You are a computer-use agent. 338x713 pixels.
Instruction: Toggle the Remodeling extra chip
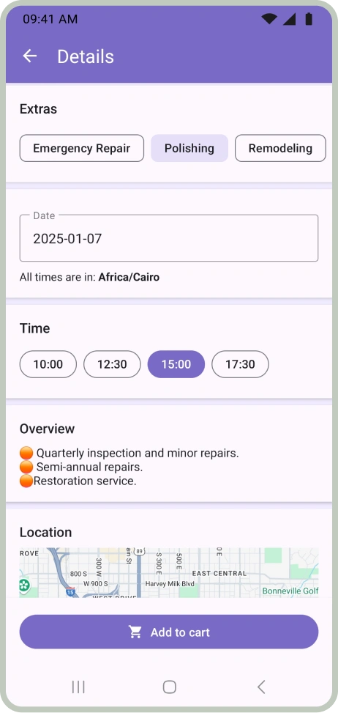(280, 148)
